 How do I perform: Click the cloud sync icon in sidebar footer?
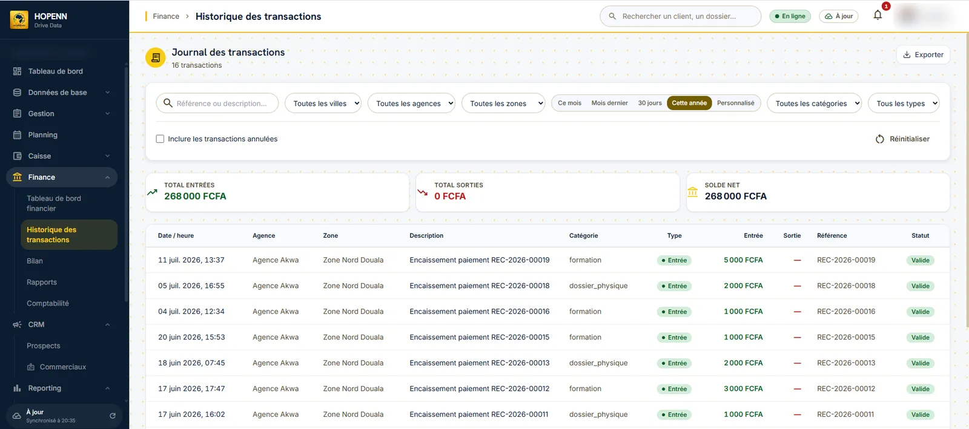pyautogui.click(x=17, y=416)
